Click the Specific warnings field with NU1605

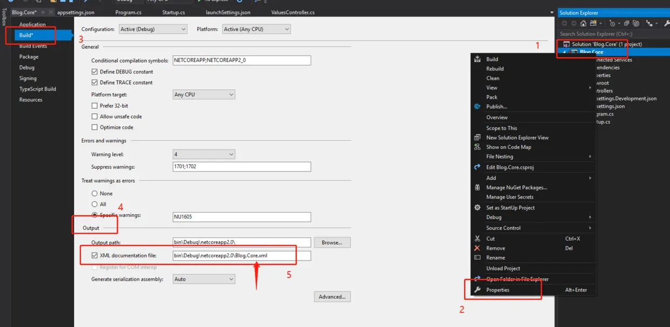242,217
